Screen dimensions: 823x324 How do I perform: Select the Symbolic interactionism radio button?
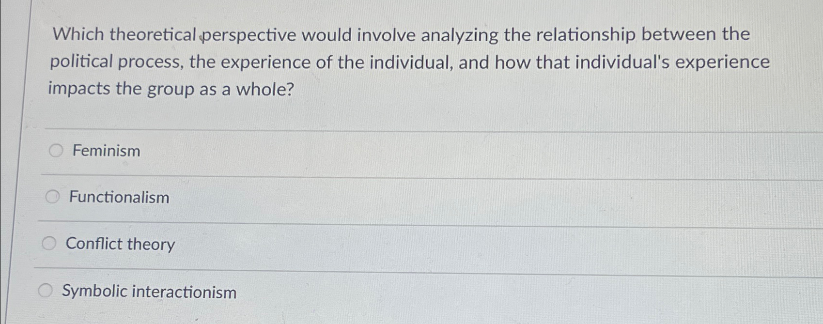click(46, 290)
